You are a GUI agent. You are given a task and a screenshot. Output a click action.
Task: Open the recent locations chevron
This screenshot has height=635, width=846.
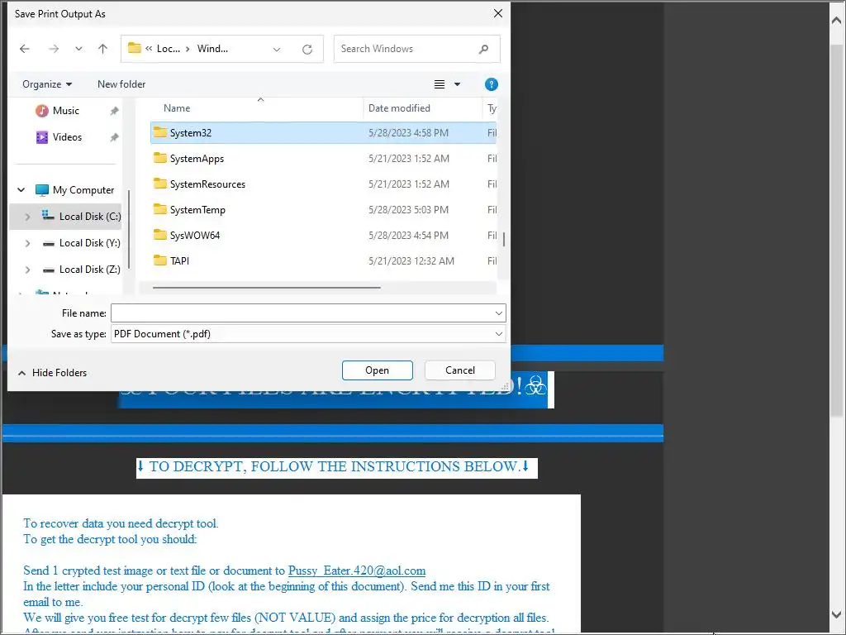click(x=78, y=49)
